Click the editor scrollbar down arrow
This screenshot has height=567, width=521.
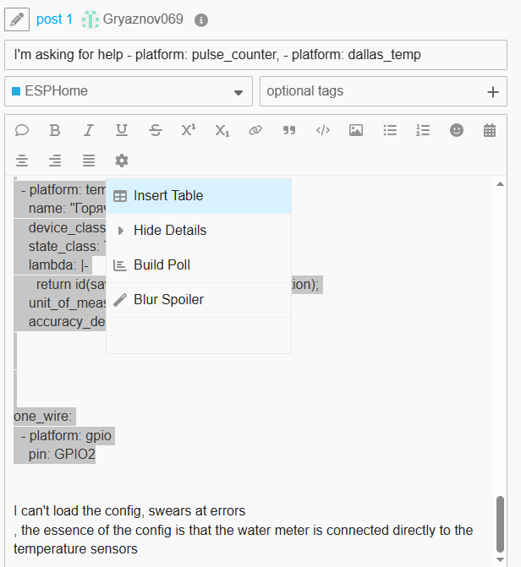(501, 559)
